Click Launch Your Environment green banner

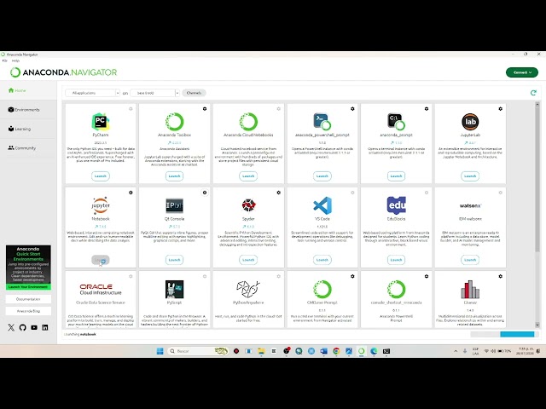point(28,287)
